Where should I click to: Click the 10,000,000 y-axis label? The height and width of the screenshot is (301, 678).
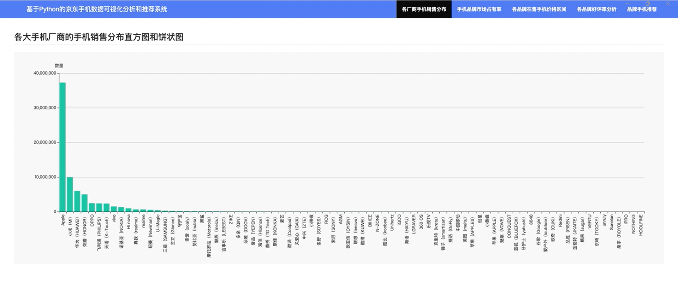pos(45,177)
